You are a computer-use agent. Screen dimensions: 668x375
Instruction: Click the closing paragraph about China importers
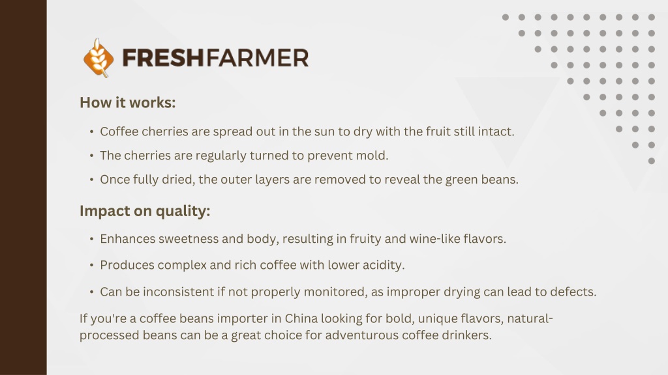tap(316, 327)
